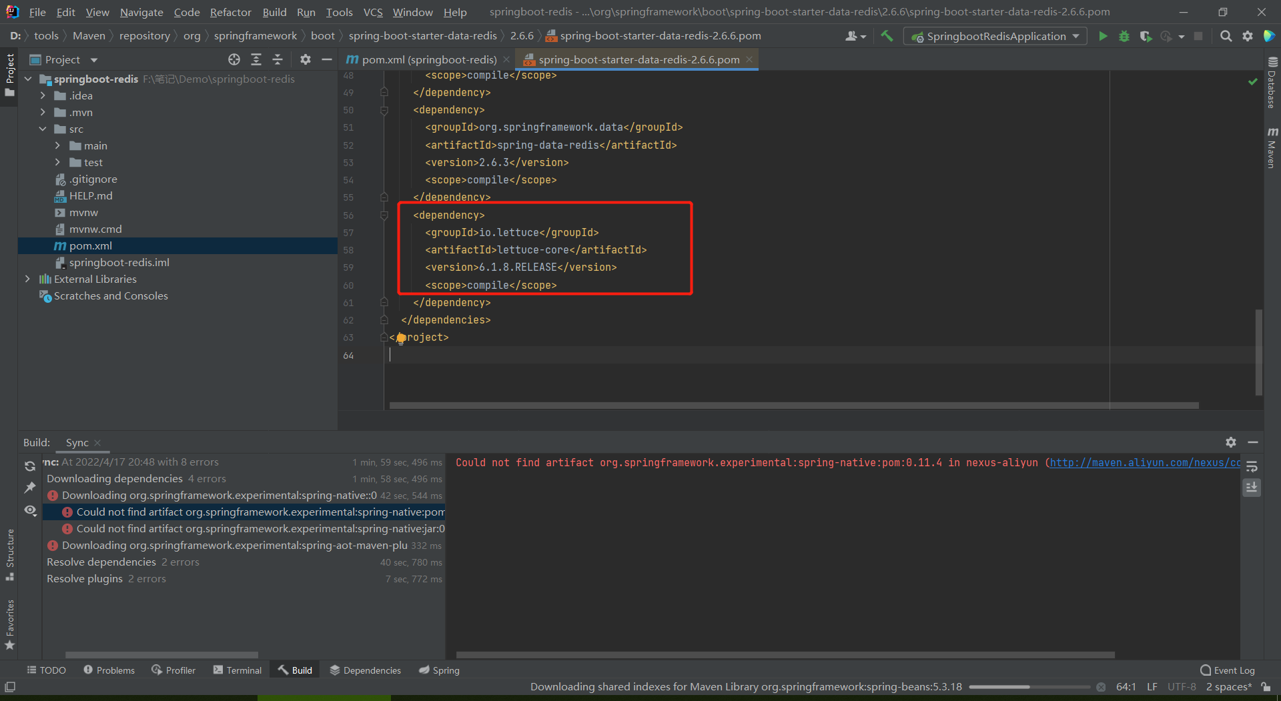1281x701 pixels.
Task: Expand the test folder
Action: coord(58,162)
